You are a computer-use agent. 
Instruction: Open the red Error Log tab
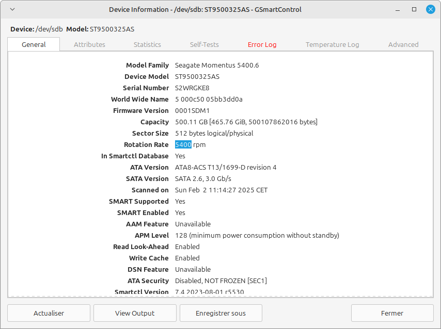tap(262, 44)
